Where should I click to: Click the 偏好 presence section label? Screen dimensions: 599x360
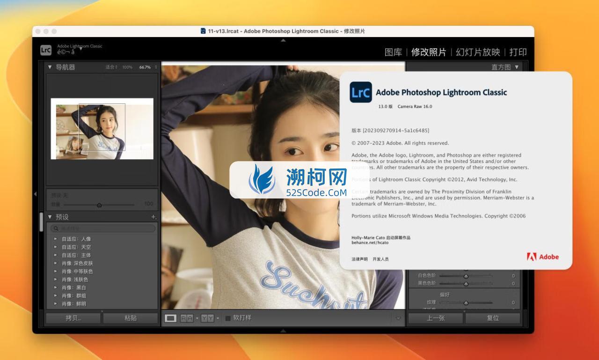tap(445, 295)
